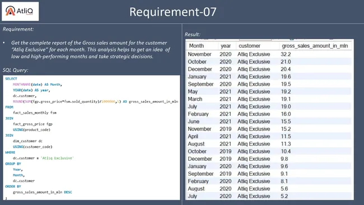Click the value 19.2
364x205 pixels.
(x=286, y=91)
